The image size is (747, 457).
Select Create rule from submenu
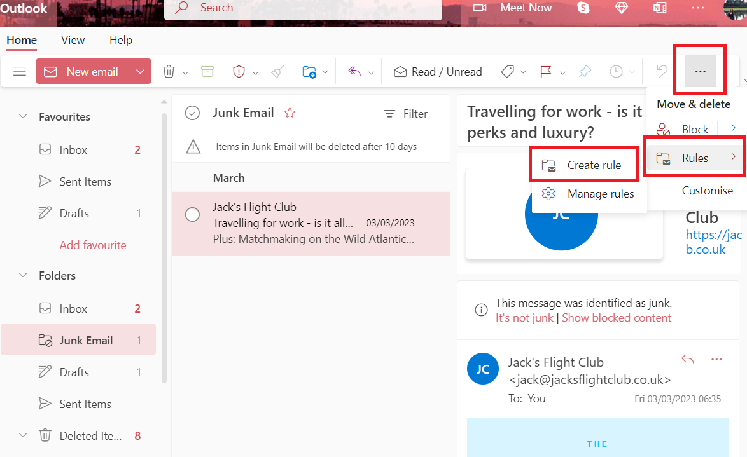tap(594, 165)
